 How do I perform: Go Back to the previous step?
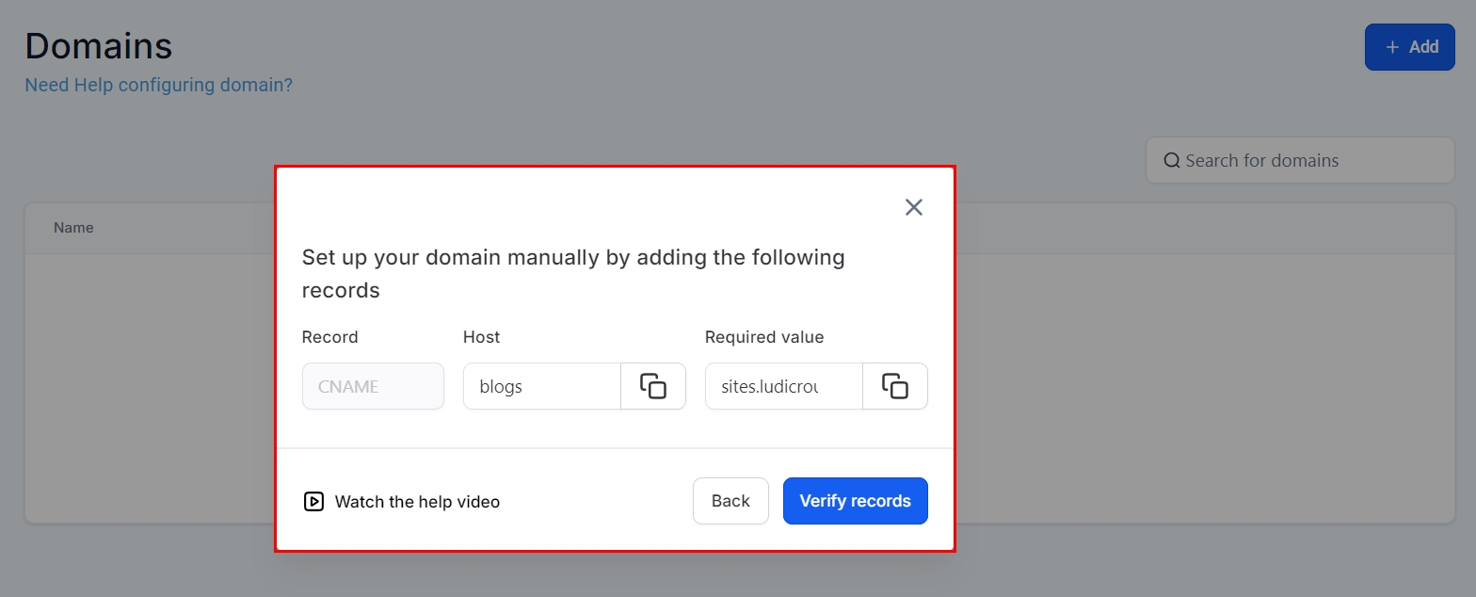pyautogui.click(x=730, y=501)
